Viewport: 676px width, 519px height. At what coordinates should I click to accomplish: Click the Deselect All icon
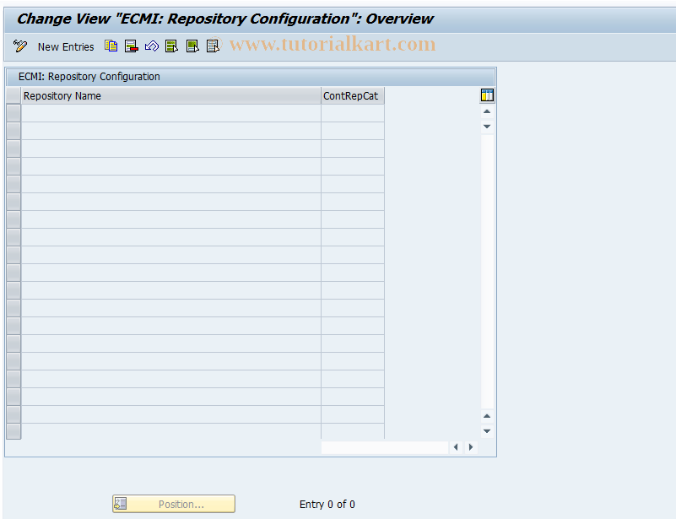click(213, 46)
